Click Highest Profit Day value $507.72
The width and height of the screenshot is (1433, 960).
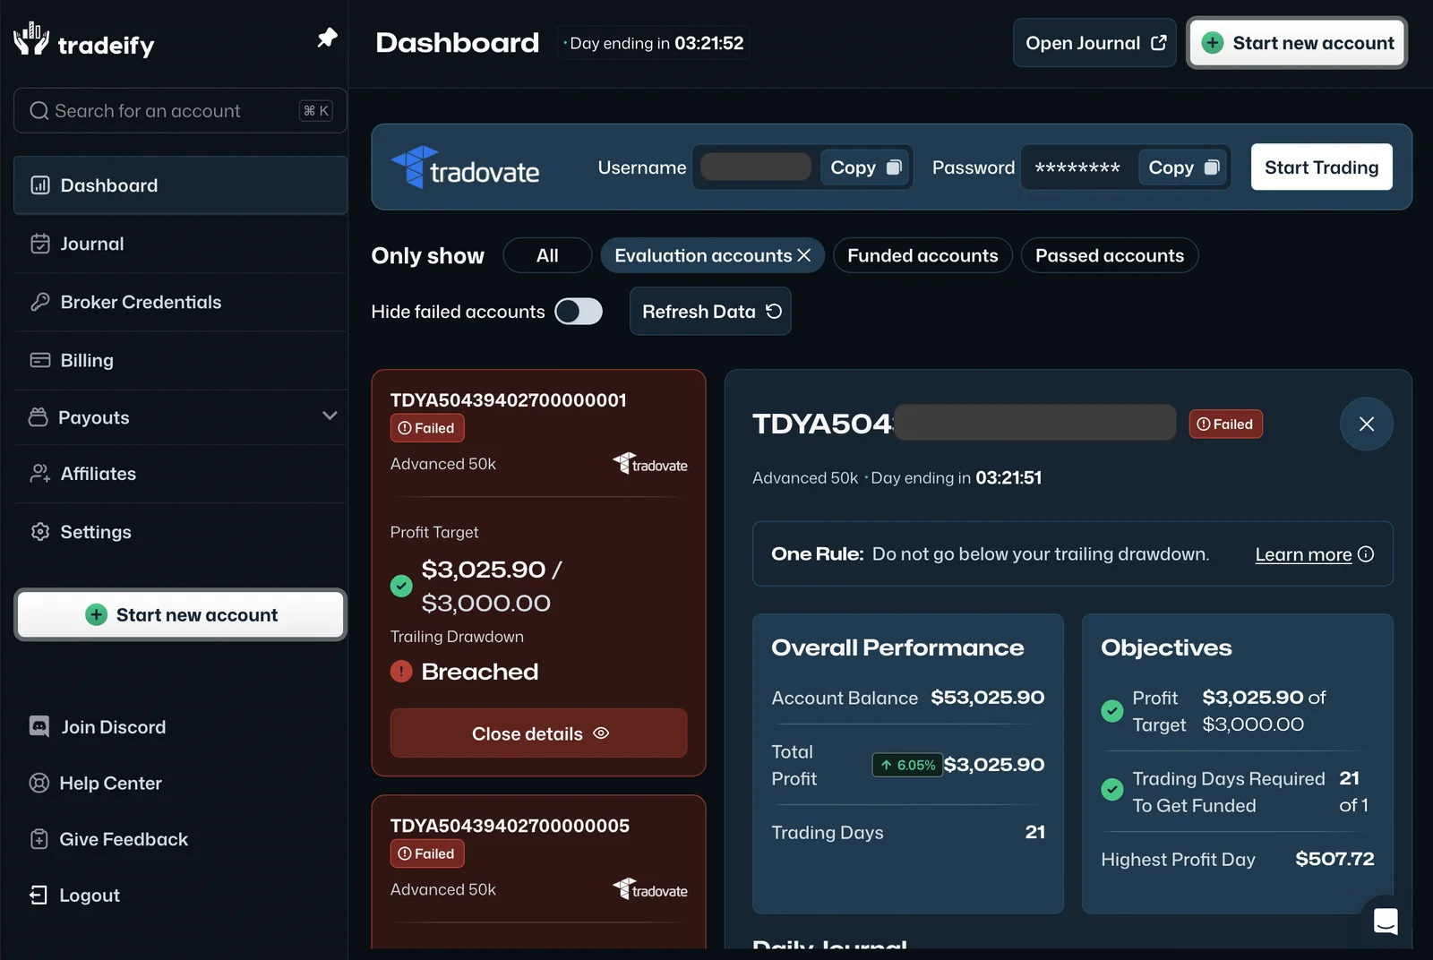click(1334, 859)
